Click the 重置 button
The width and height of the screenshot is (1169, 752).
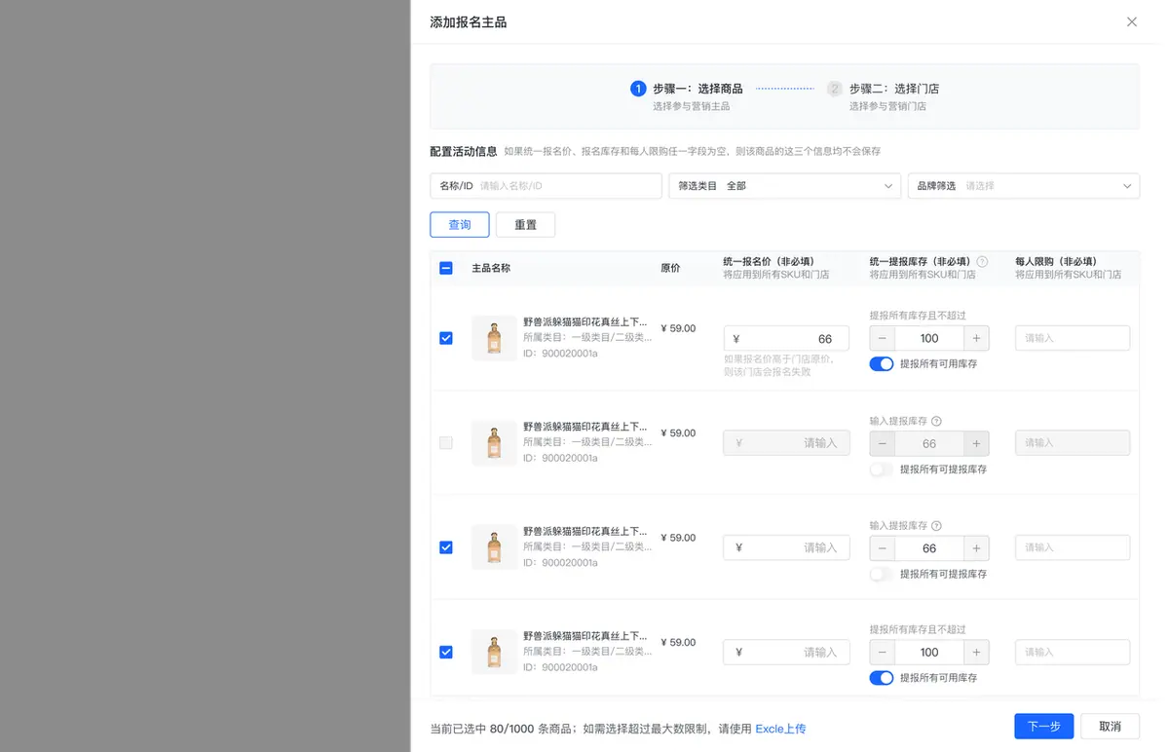click(x=525, y=225)
